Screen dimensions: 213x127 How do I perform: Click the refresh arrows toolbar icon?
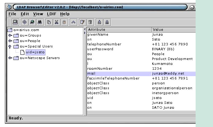pos(25,22)
